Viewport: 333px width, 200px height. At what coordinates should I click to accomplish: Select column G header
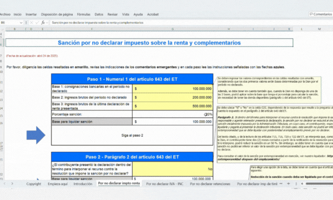click(x=173, y=29)
